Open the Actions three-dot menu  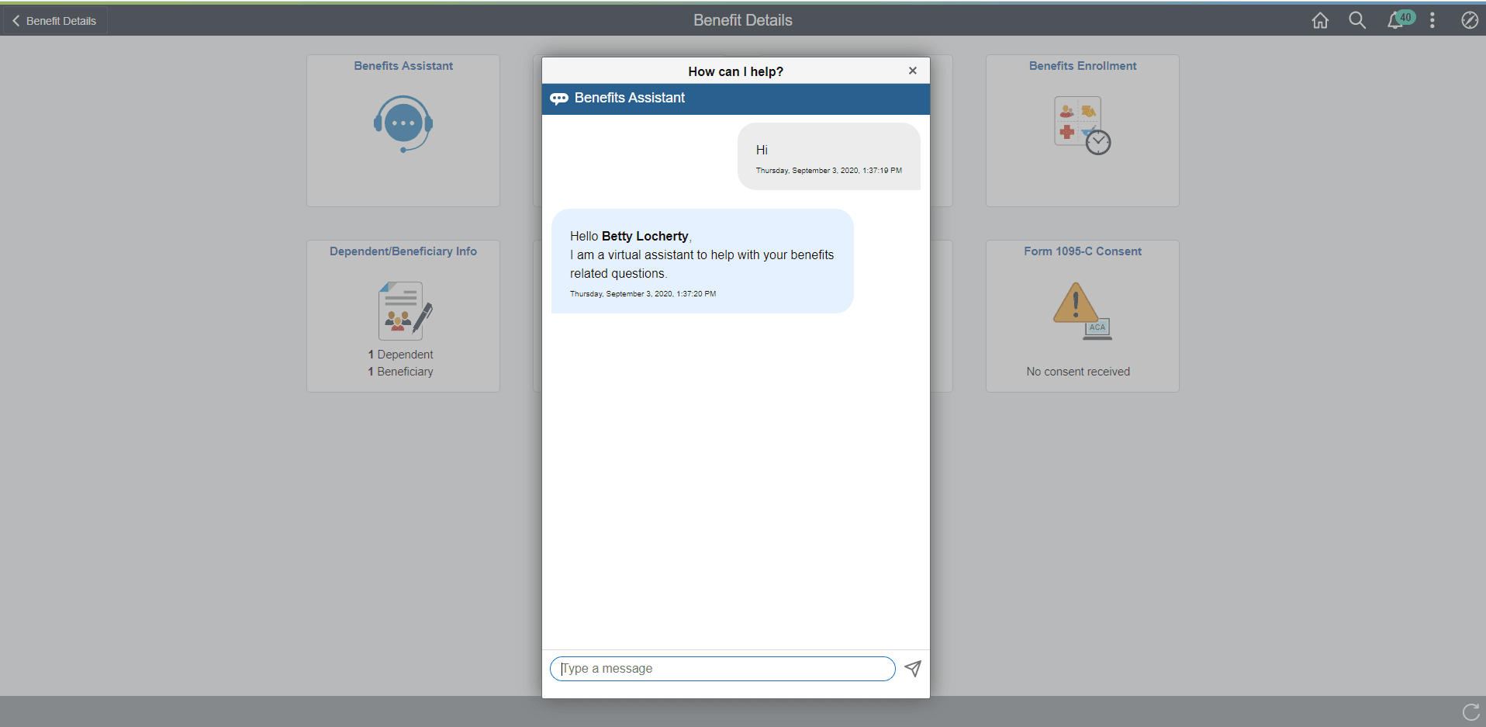pos(1432,20)
